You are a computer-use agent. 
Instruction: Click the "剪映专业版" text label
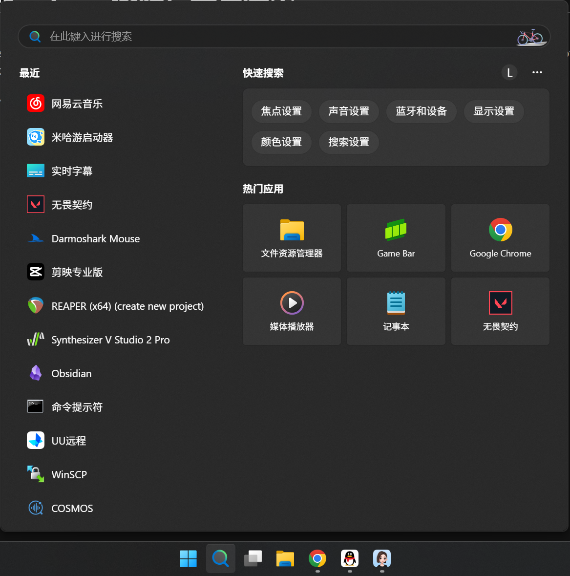pos(77,272)
